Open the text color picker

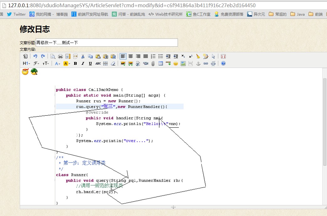pyautogui.click(x=57, y=63)
